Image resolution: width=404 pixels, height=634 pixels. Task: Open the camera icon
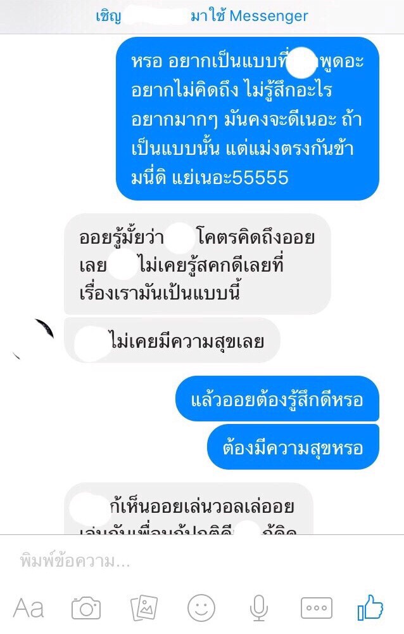[86, 608]
